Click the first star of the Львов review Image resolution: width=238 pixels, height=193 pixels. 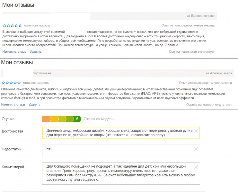[4, 25]
